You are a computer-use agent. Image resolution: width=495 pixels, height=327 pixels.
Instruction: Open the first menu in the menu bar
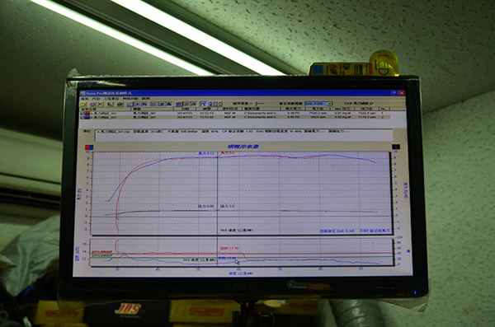[85, 99]
